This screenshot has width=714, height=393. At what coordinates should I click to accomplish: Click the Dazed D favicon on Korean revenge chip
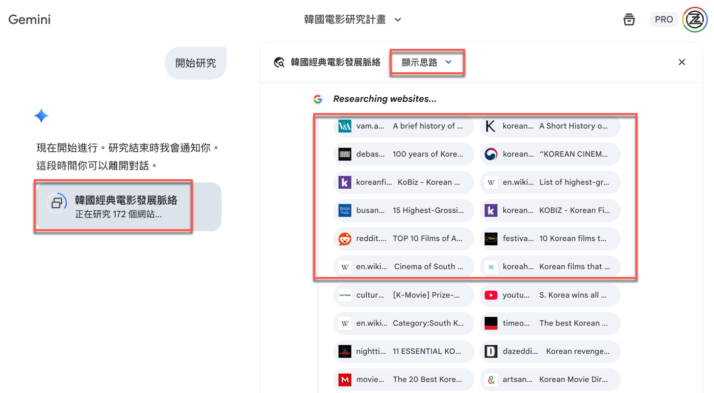pyautogui.click(x=491, y=351)
